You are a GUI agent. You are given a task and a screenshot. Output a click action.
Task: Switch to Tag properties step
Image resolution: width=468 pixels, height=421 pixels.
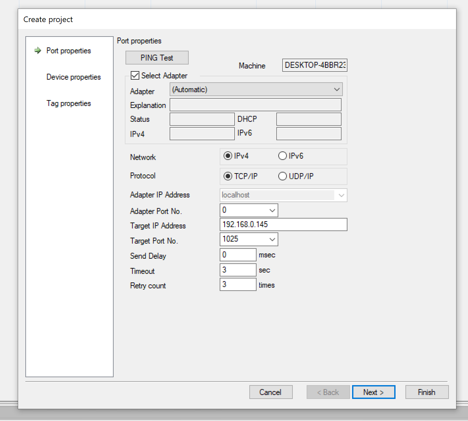click(69, 103)
